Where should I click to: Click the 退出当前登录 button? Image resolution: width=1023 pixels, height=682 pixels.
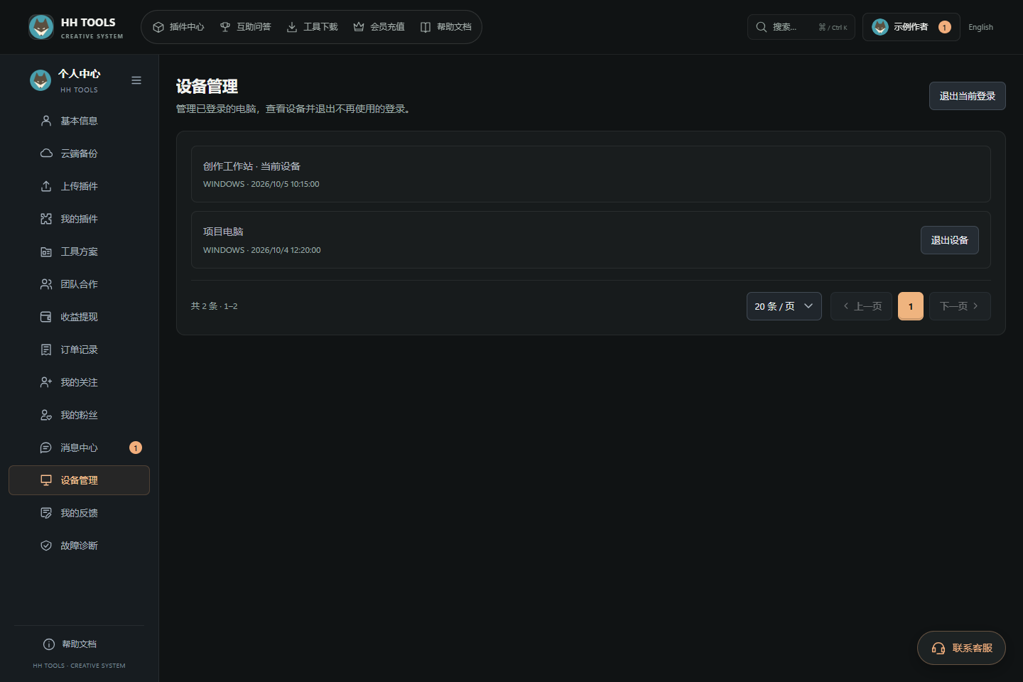coord(968,96)
